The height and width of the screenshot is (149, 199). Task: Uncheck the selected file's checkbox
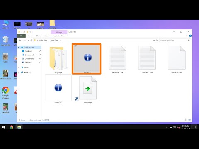75,46
